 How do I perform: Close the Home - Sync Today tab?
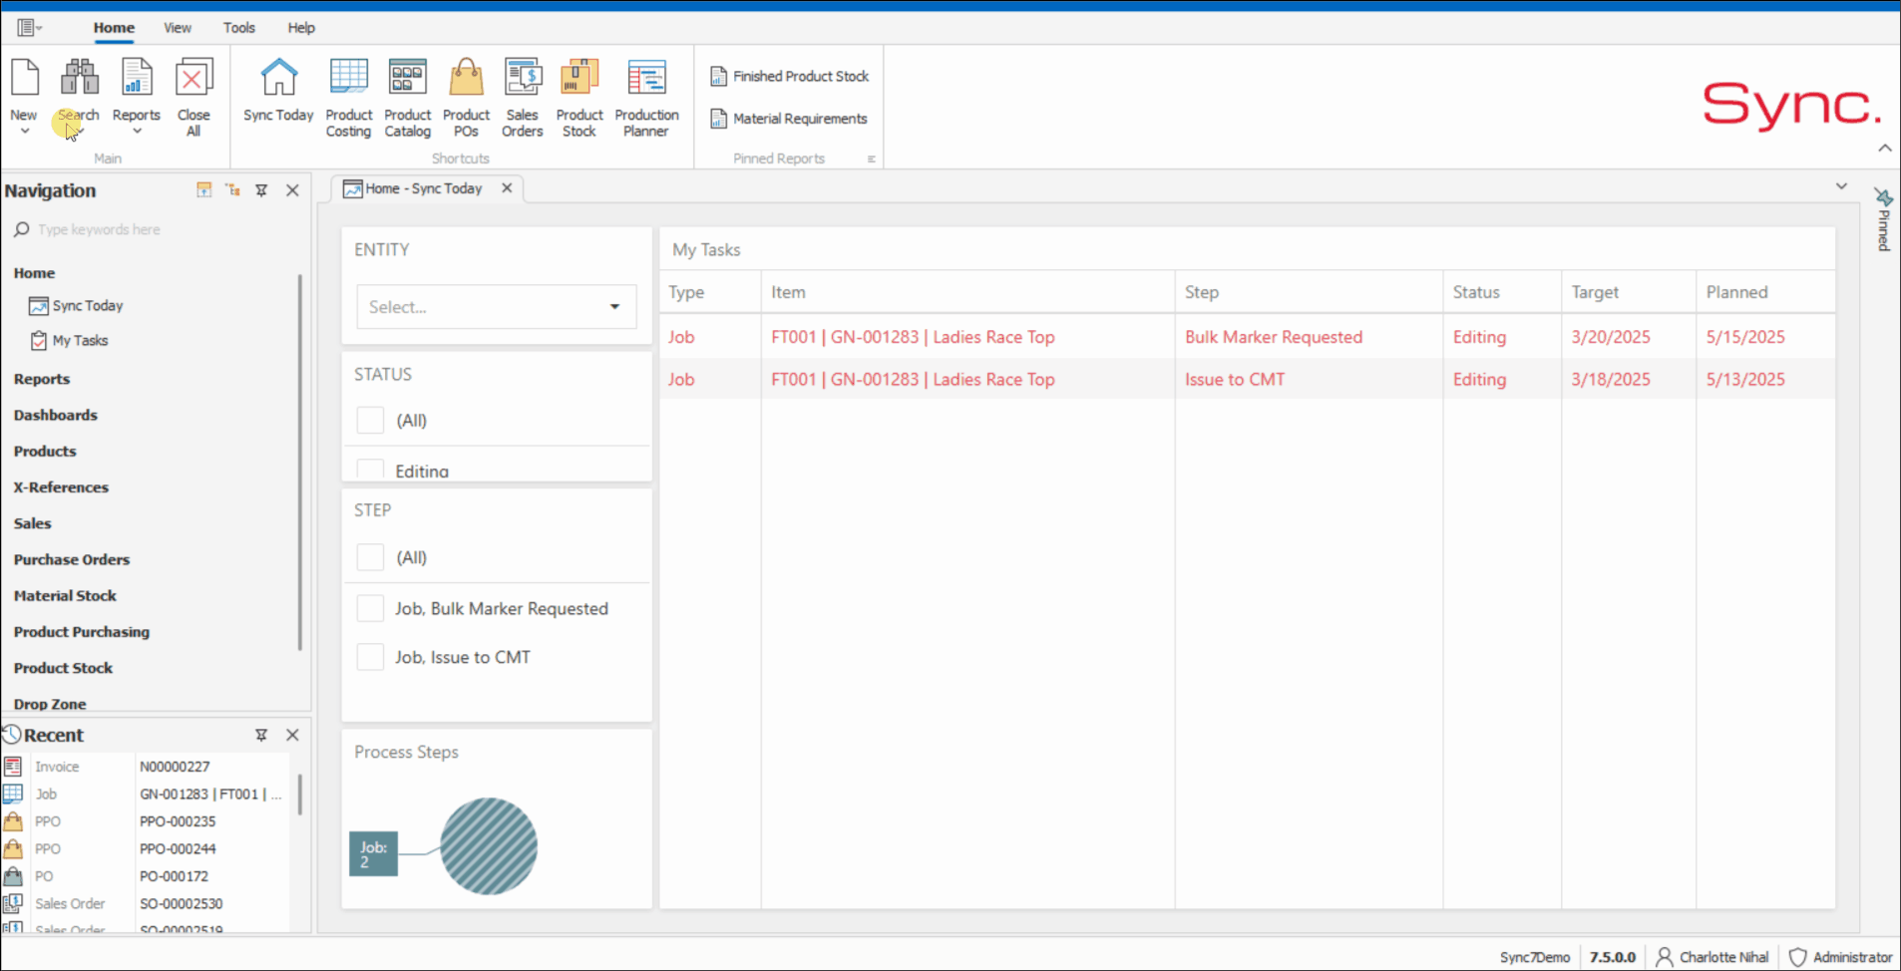point(507,187)
